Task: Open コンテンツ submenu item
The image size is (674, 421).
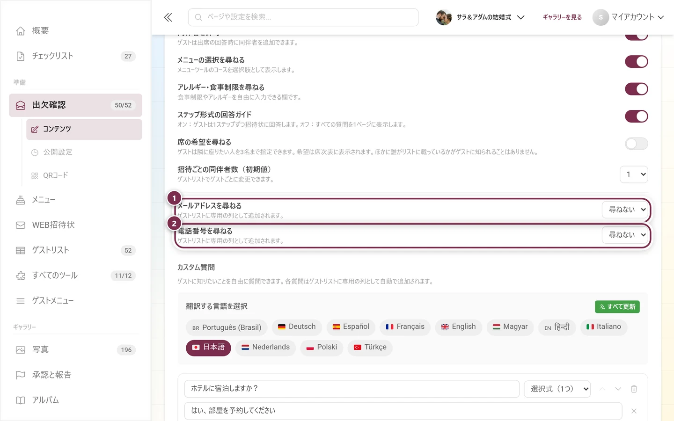Action: (x=84, y=129)
